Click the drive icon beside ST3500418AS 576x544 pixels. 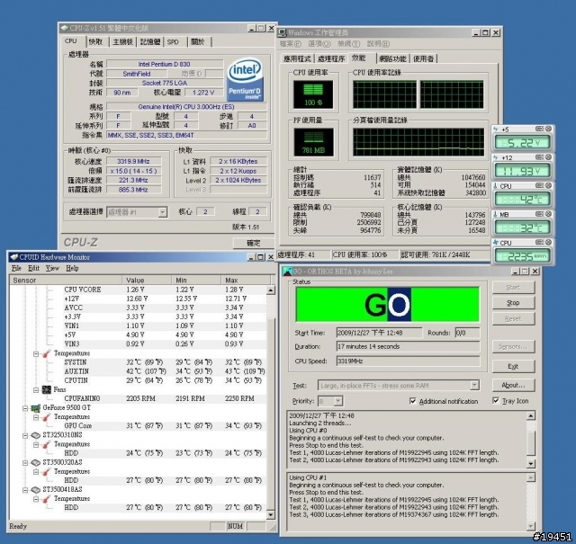pos(36,490)
